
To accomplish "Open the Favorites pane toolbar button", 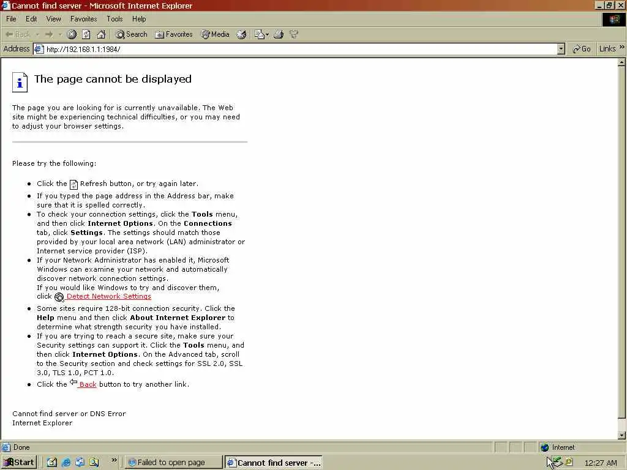I will coord(174,34).
